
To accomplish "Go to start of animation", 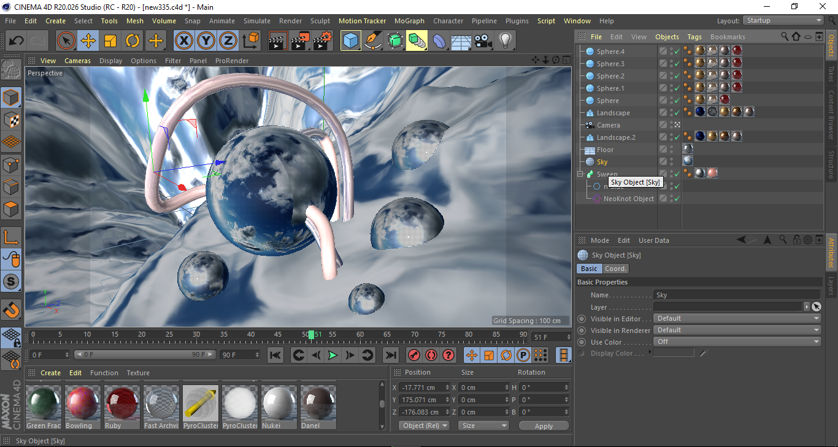I will click(x=275, y=355).
